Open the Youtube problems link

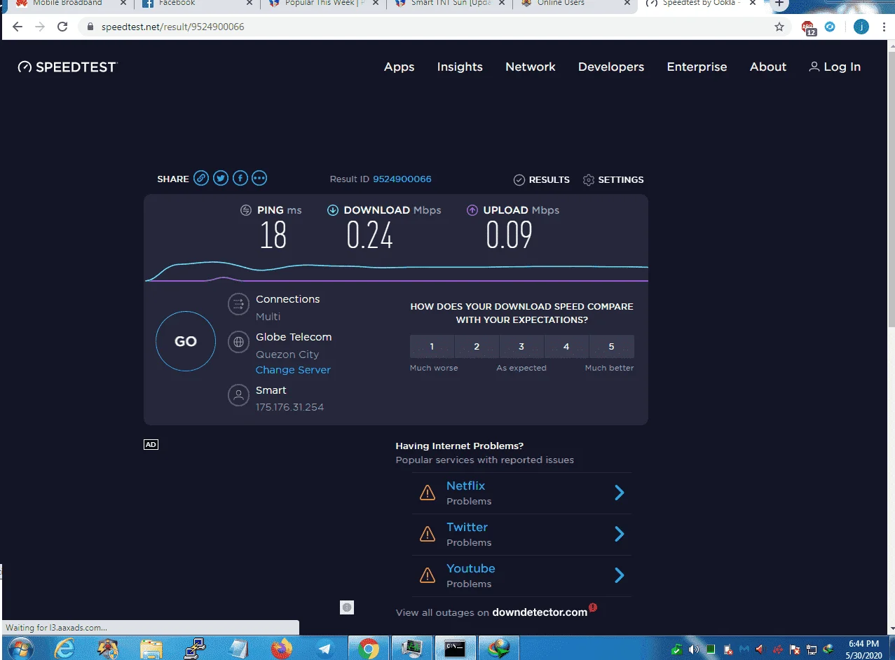point(471,568)
